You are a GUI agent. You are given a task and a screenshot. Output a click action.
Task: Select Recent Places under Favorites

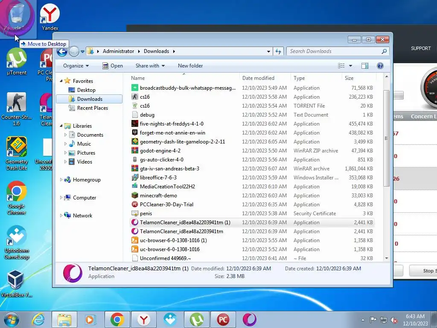(92, 108)
